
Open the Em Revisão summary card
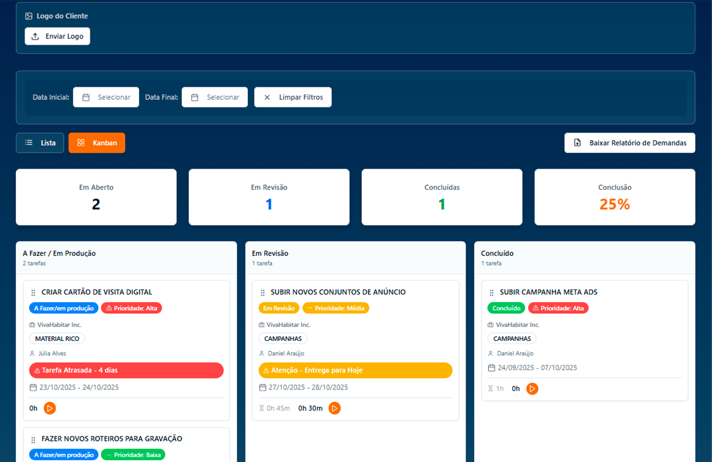(269, 197)
